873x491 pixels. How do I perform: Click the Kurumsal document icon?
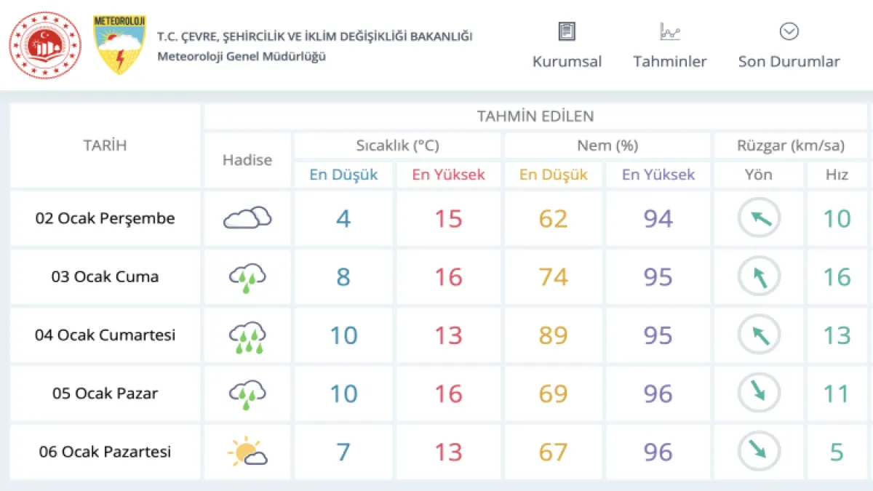click(567, 31)
